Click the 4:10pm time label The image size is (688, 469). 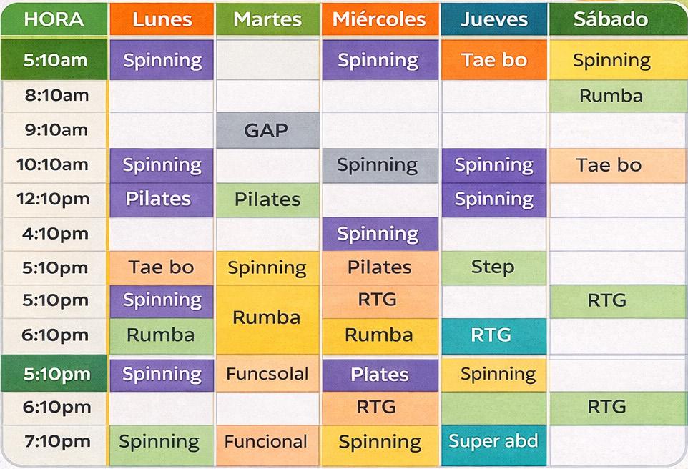[55, 234]
